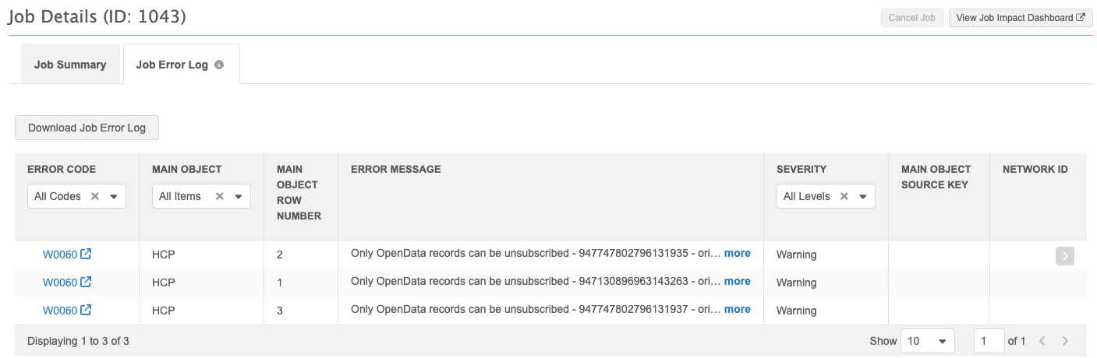Screen dimensions: 1097x358
Task: Show more of the 947130896963143263 error message
Action: (x=737, y=281)
